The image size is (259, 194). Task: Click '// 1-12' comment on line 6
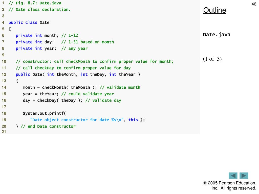pos(70,35)
